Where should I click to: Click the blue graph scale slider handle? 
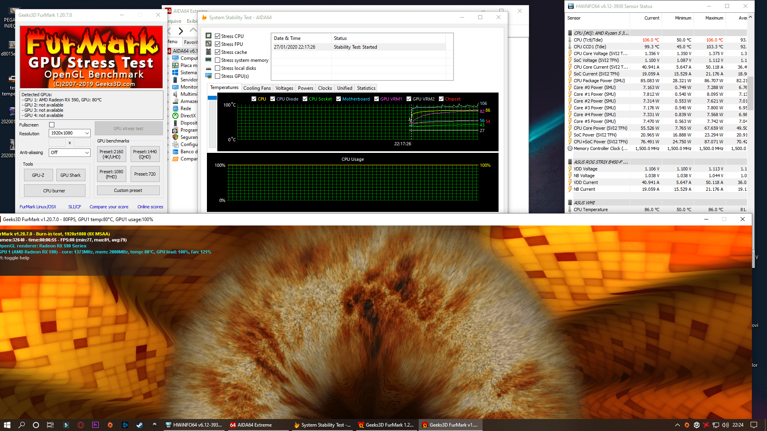click(212, 98)
